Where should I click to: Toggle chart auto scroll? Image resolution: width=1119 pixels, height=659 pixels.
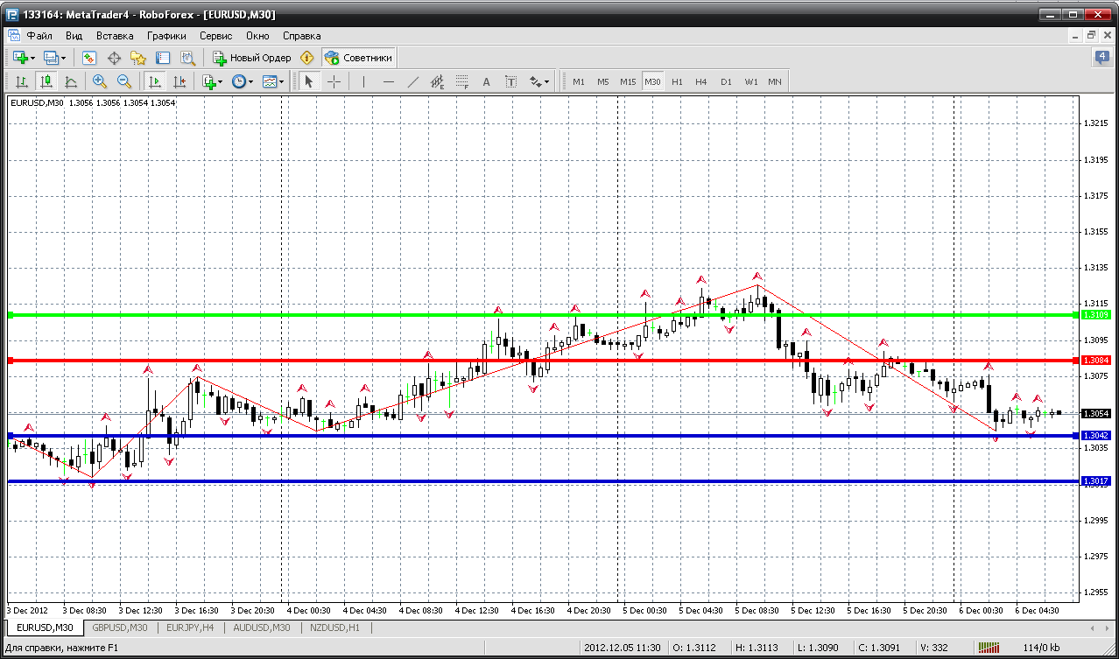pyautogui.click(x=155, y=81)
